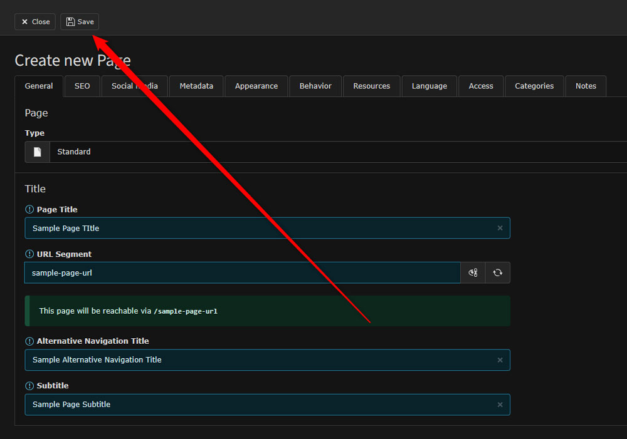Screen dimensions: 627x439
Task: Switch to the SEO tab
Action: tap(82, 86)
